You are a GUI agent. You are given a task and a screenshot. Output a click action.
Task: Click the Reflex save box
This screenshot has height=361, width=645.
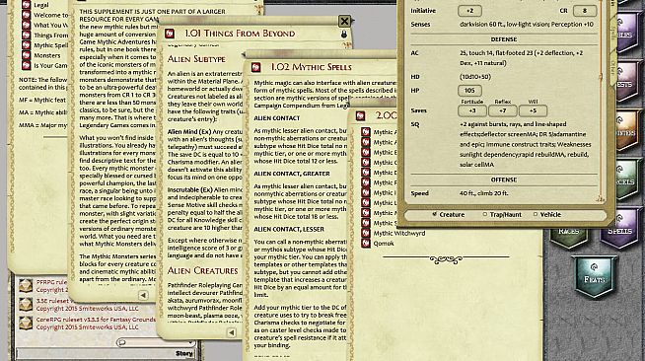(x=503, y=111)
